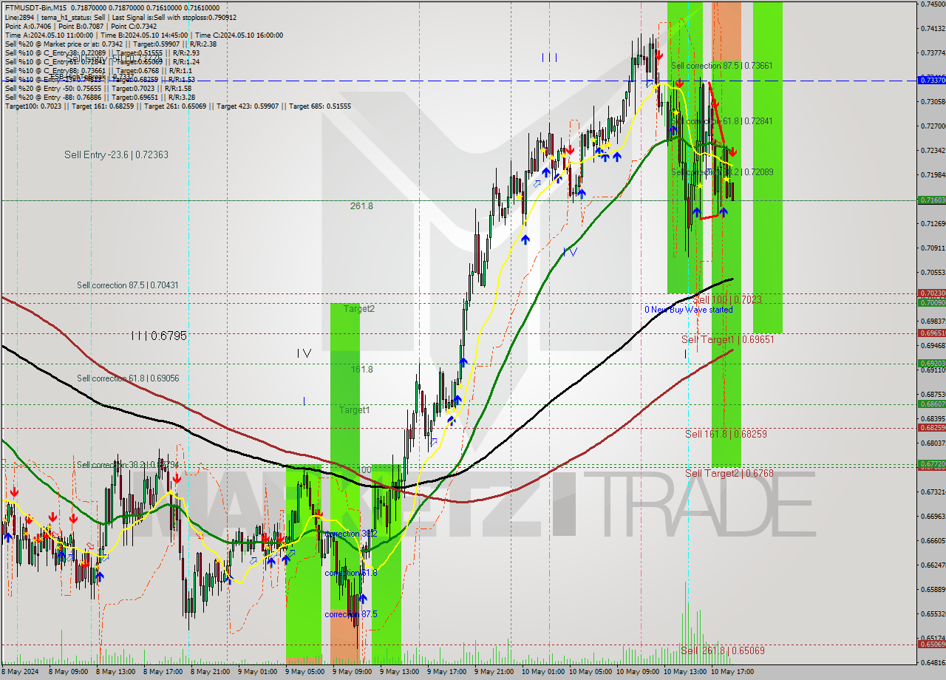The height and width of the screenshot is (680, 946).
Task: Click the '9 May 05:00' time label
Action: 304,673
